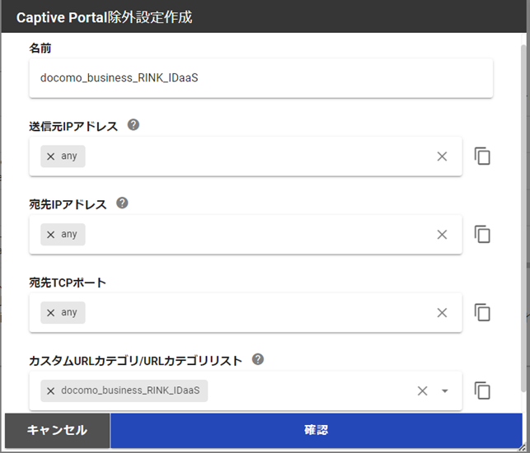
Task: Click the 確認 button
Action: pyautogui.click(x=317, y=431)
